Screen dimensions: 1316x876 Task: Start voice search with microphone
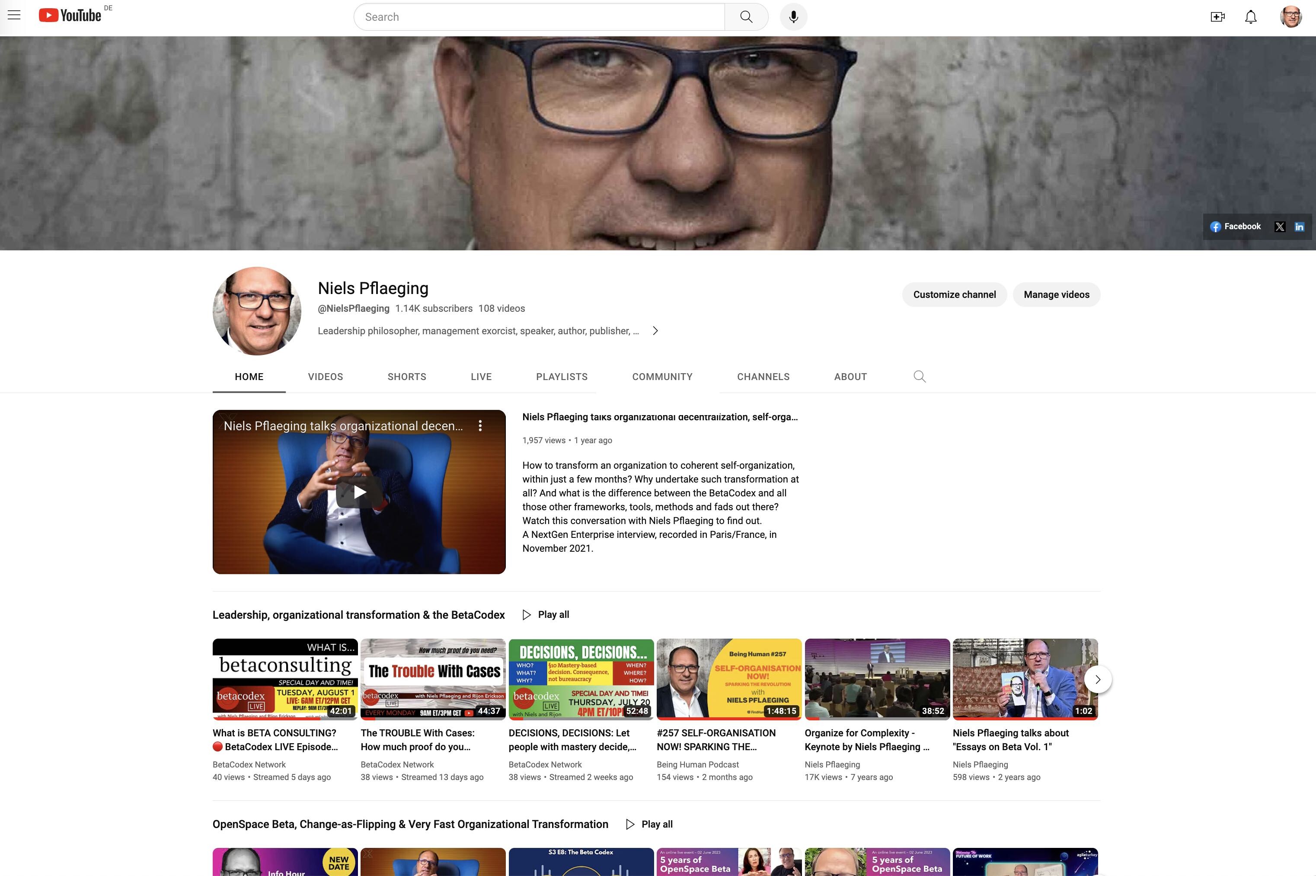coord(793,17)
